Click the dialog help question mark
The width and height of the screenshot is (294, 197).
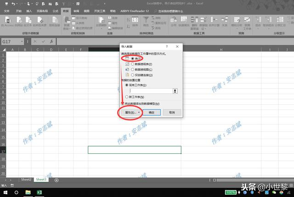[x=167, y=46]
